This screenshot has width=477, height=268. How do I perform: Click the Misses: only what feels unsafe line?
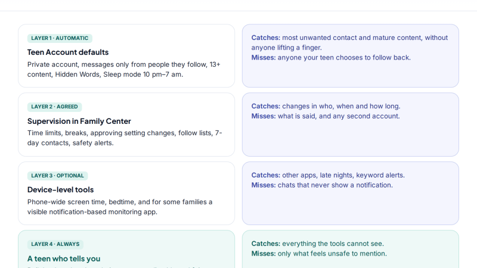[319, 254]
